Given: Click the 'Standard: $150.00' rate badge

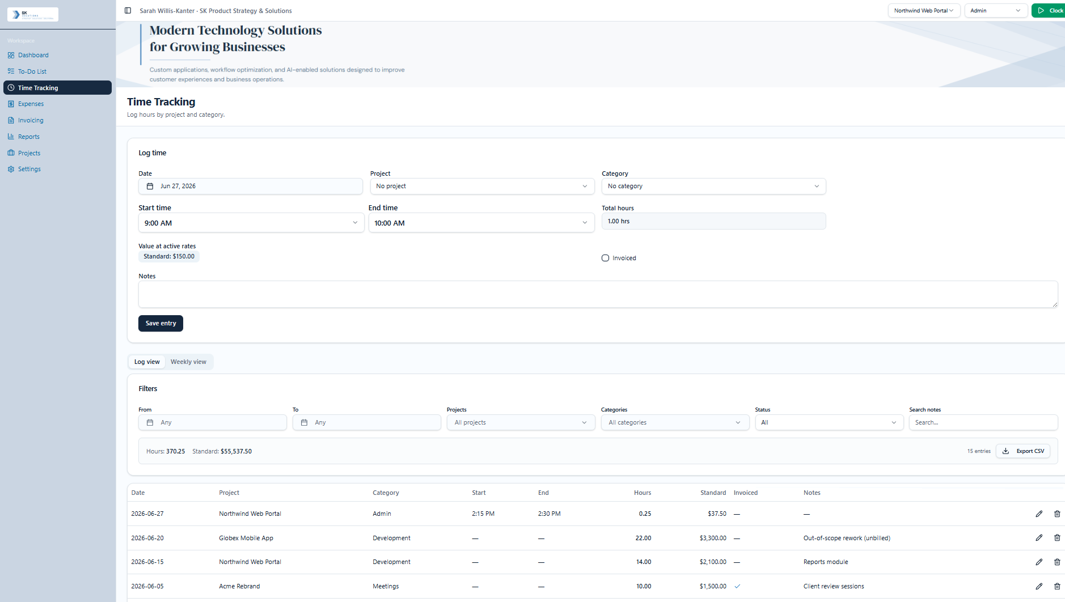Looking at the screenshot, I should click(169, 256).
